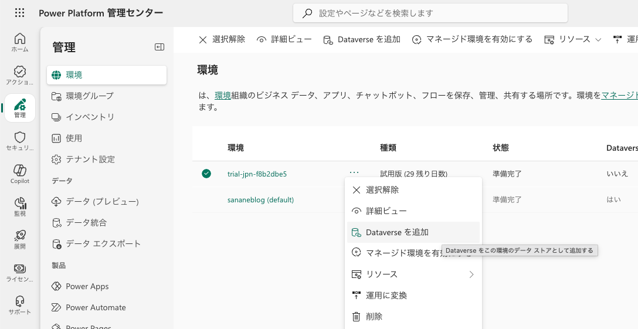The width and height of the screenshot is (638, 329).
Task: Open Copilot in left rail
Action: [19, 174]
